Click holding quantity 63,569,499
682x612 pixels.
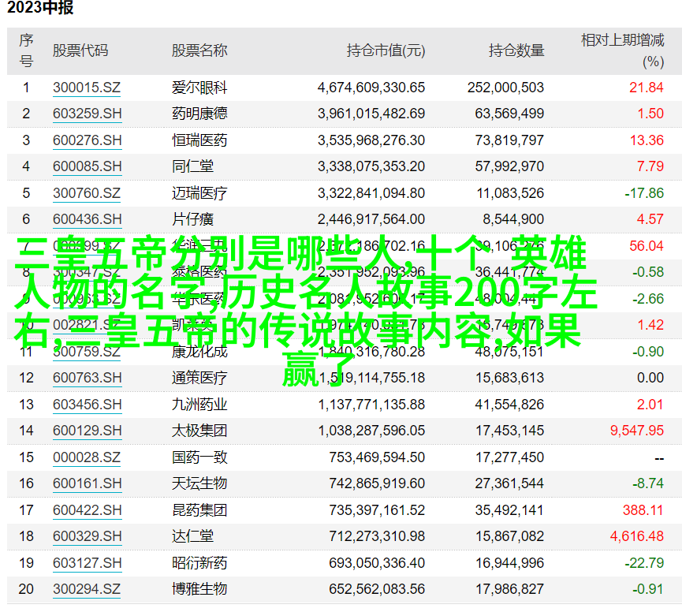pos(509,114)
